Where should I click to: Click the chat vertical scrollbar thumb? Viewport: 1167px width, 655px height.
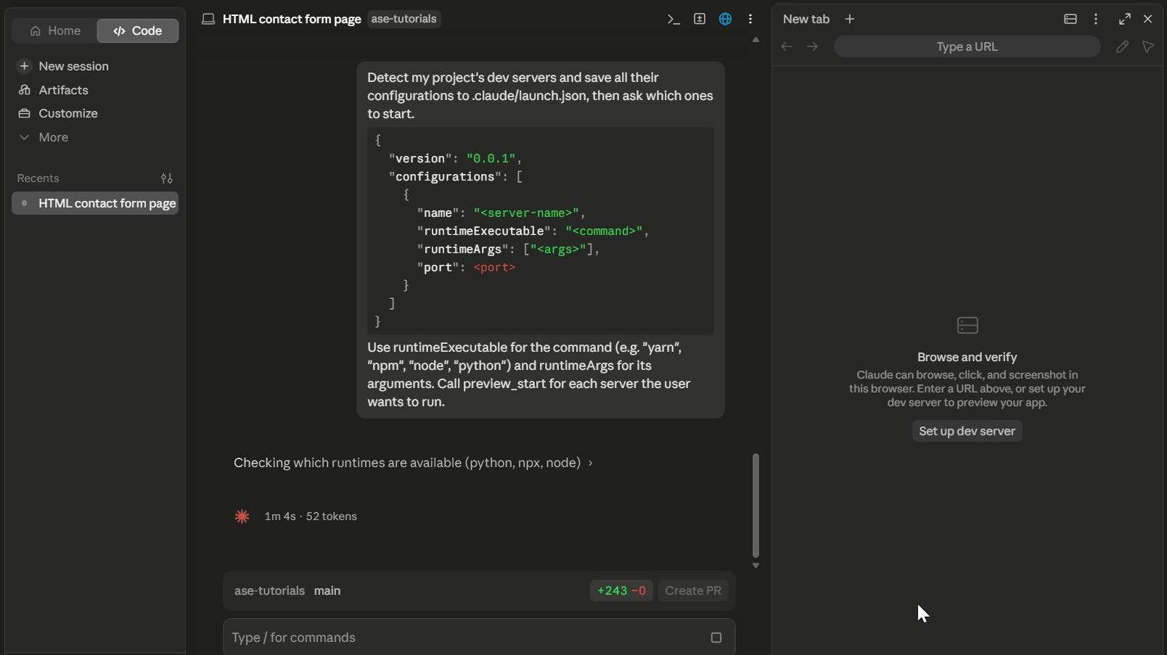pyautogui.click(x=756, y=506)
